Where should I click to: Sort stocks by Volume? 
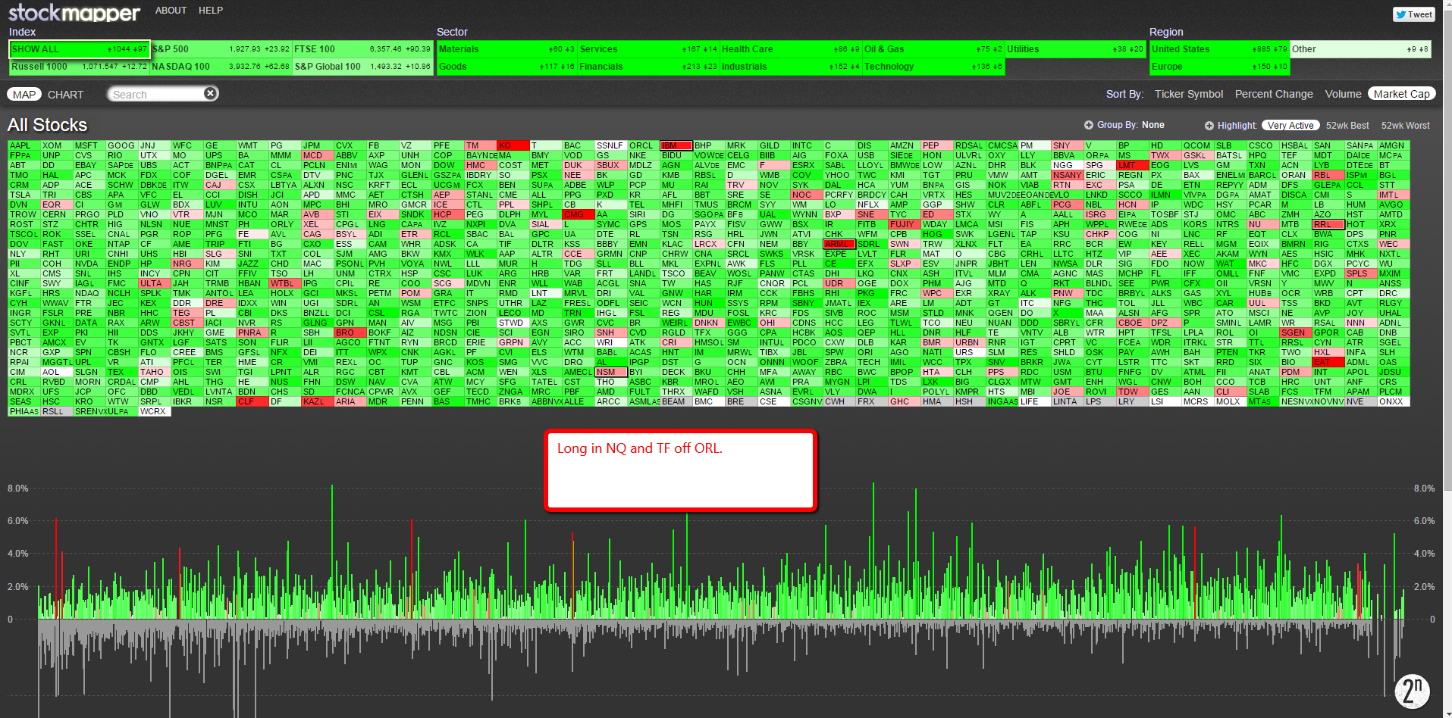click(x=1343, y=94)
